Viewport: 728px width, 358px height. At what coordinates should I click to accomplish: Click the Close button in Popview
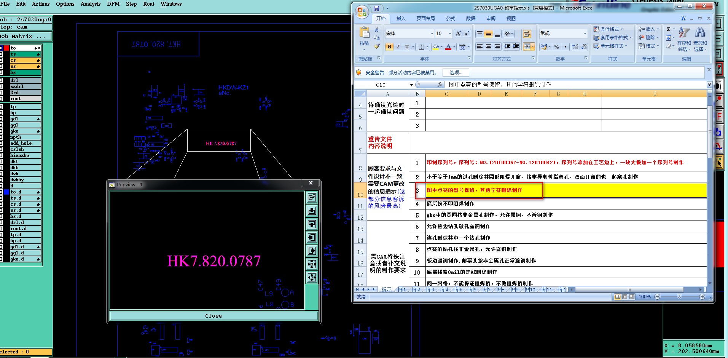213,316
